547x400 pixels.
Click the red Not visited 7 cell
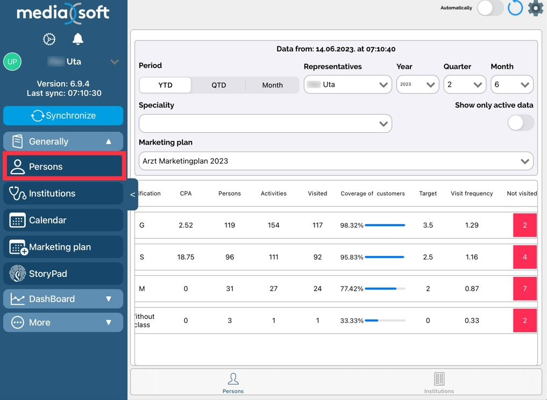(x=524, y=289)
